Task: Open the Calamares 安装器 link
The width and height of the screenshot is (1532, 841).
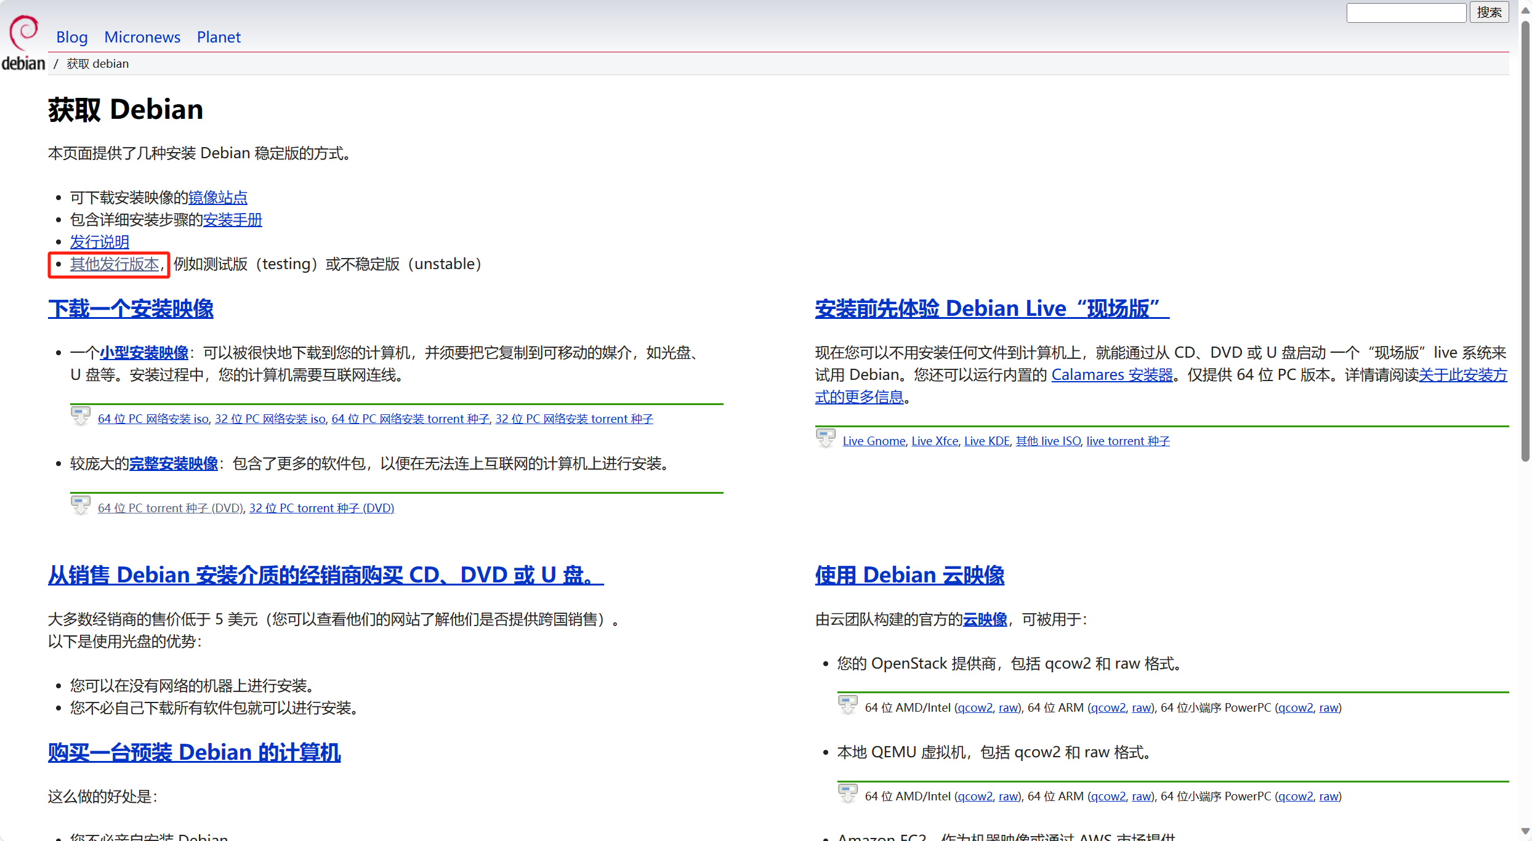Action: [1112, 375]
